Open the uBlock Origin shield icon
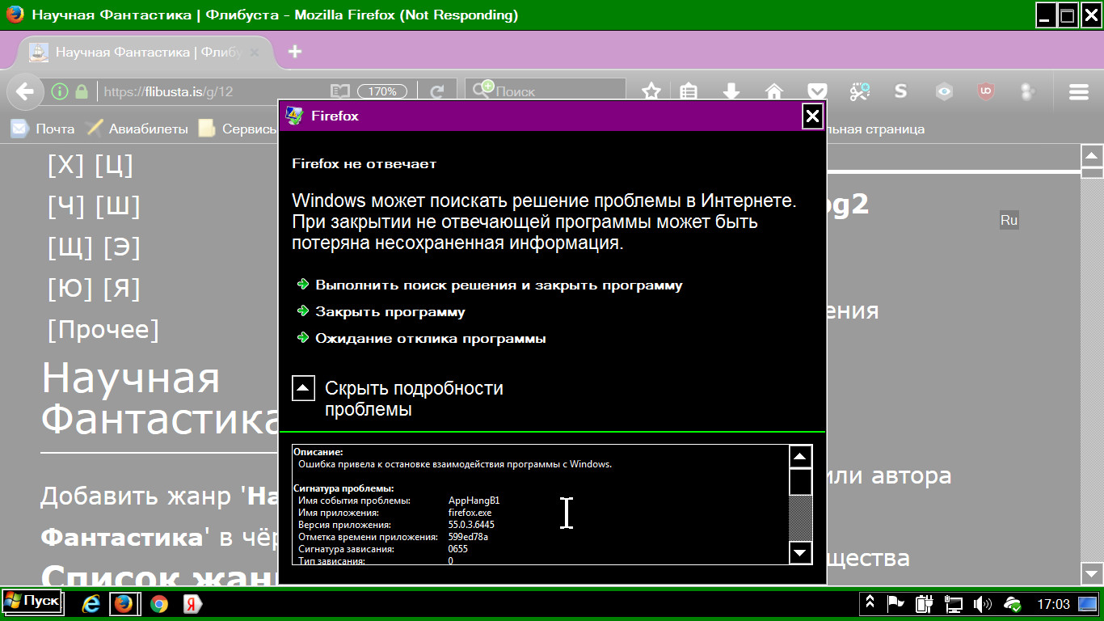 985,91
